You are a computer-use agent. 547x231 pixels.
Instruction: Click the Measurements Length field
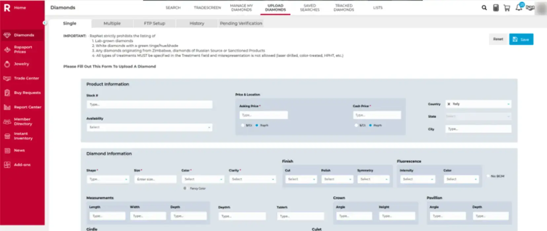107,216
